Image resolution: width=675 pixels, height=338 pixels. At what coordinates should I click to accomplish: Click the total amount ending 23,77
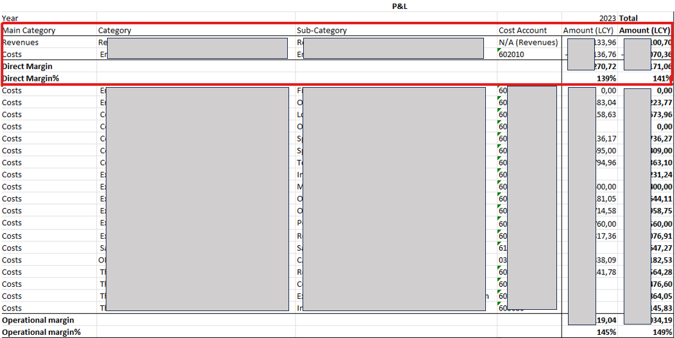point(662,103)
